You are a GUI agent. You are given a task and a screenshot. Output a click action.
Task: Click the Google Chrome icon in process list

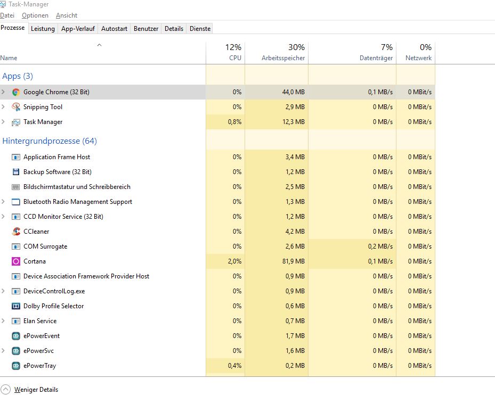16,92
